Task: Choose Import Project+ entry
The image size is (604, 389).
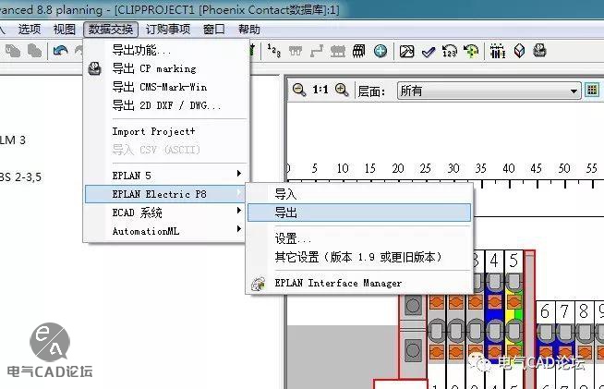Action: [x=165, y=131]
